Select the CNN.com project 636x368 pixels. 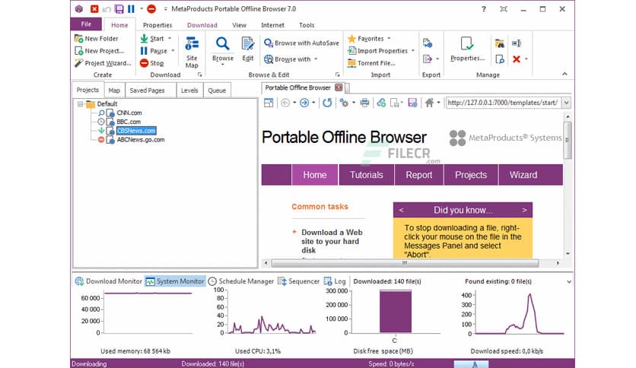click(129, 113)
